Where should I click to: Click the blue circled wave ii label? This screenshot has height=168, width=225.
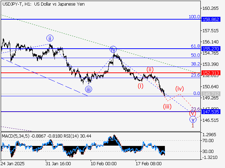tap(50, 38)
